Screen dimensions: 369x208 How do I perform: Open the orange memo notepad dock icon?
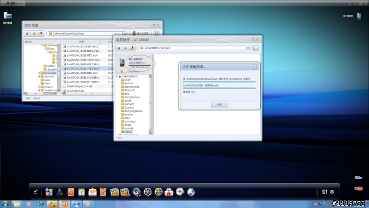[103, 192]
